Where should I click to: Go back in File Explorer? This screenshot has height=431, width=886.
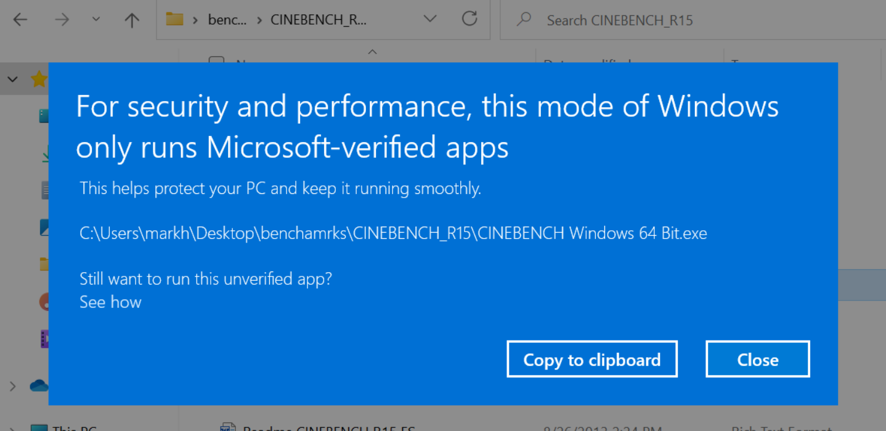point(20,20)
